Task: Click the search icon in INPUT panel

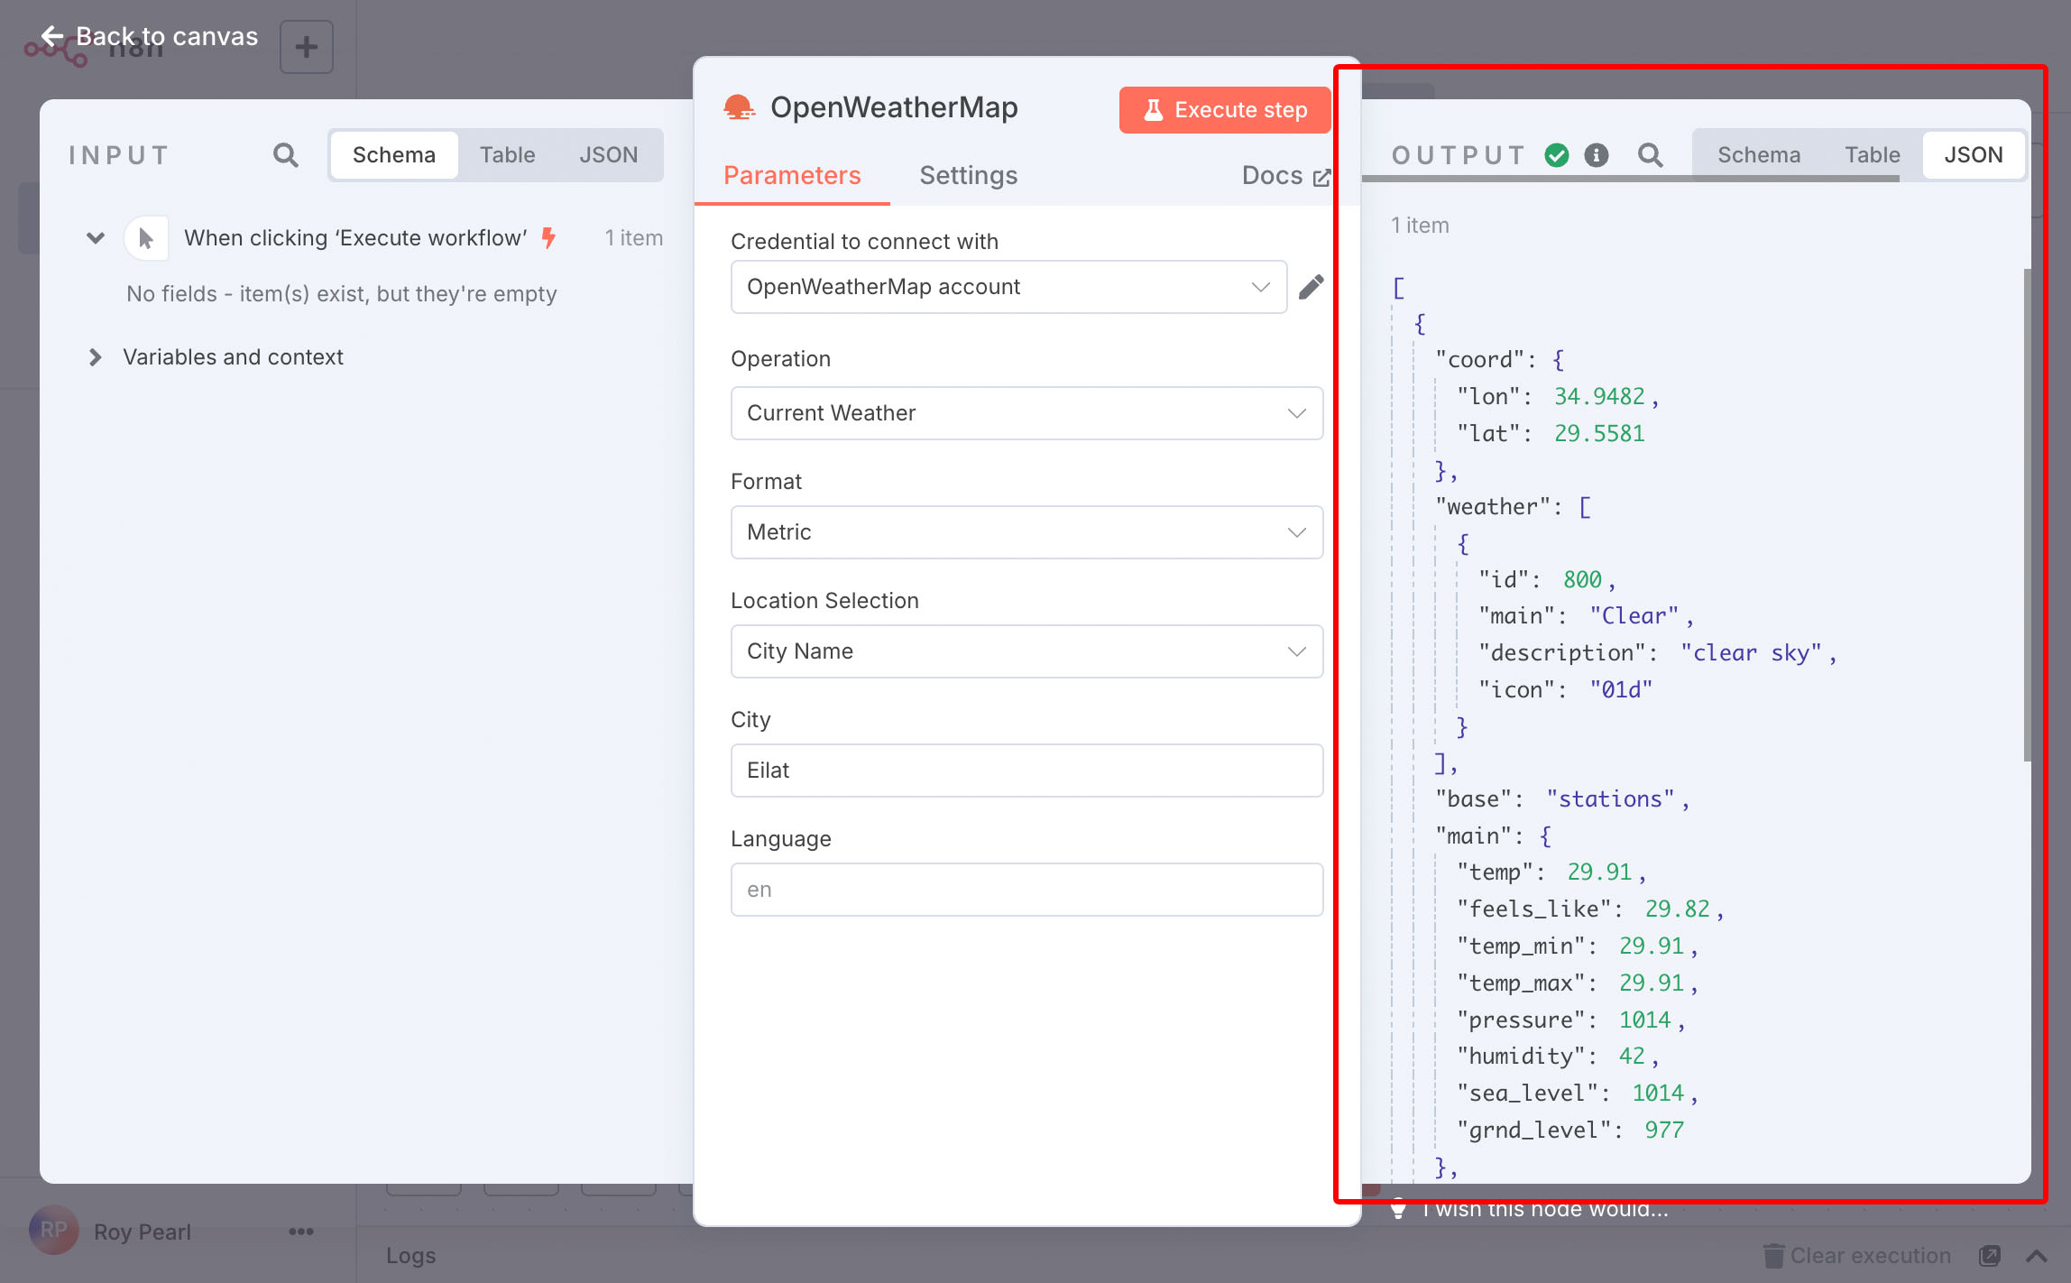Action: (x=285, y=155)
